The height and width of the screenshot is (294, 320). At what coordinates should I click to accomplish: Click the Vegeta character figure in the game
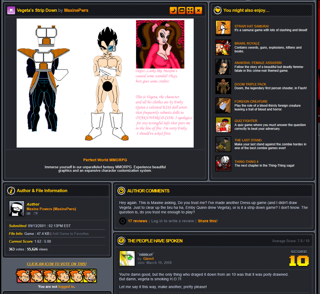[107, 84]
